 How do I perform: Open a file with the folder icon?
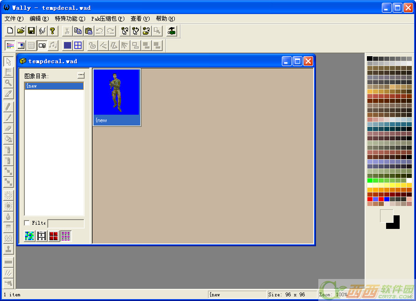pyautogui.click(x=21, y=31)
